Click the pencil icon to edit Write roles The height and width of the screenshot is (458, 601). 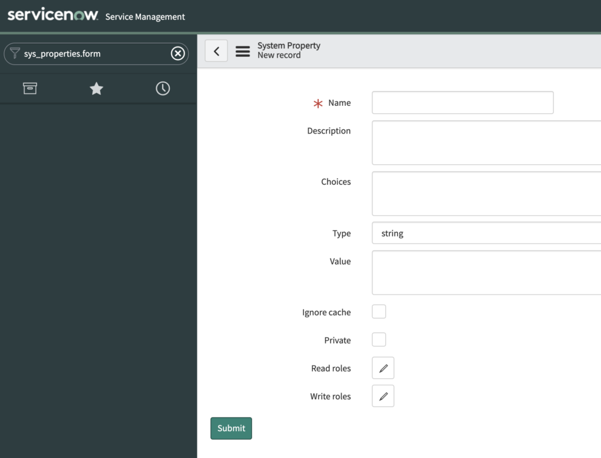(x=383, y=396)
